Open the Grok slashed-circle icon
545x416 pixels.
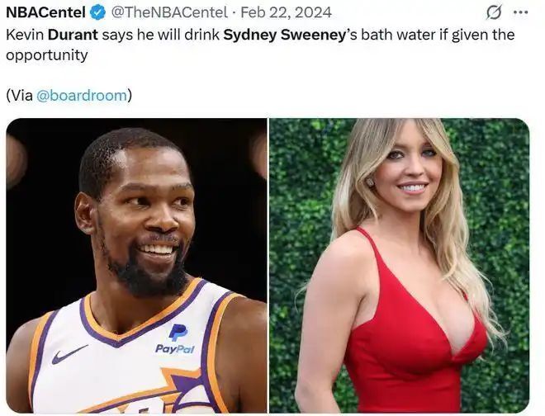coord(494,12)
